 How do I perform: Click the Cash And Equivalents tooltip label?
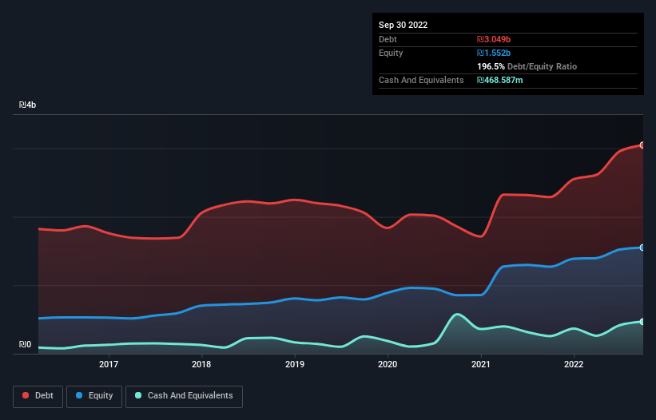(x=421, y=80)
